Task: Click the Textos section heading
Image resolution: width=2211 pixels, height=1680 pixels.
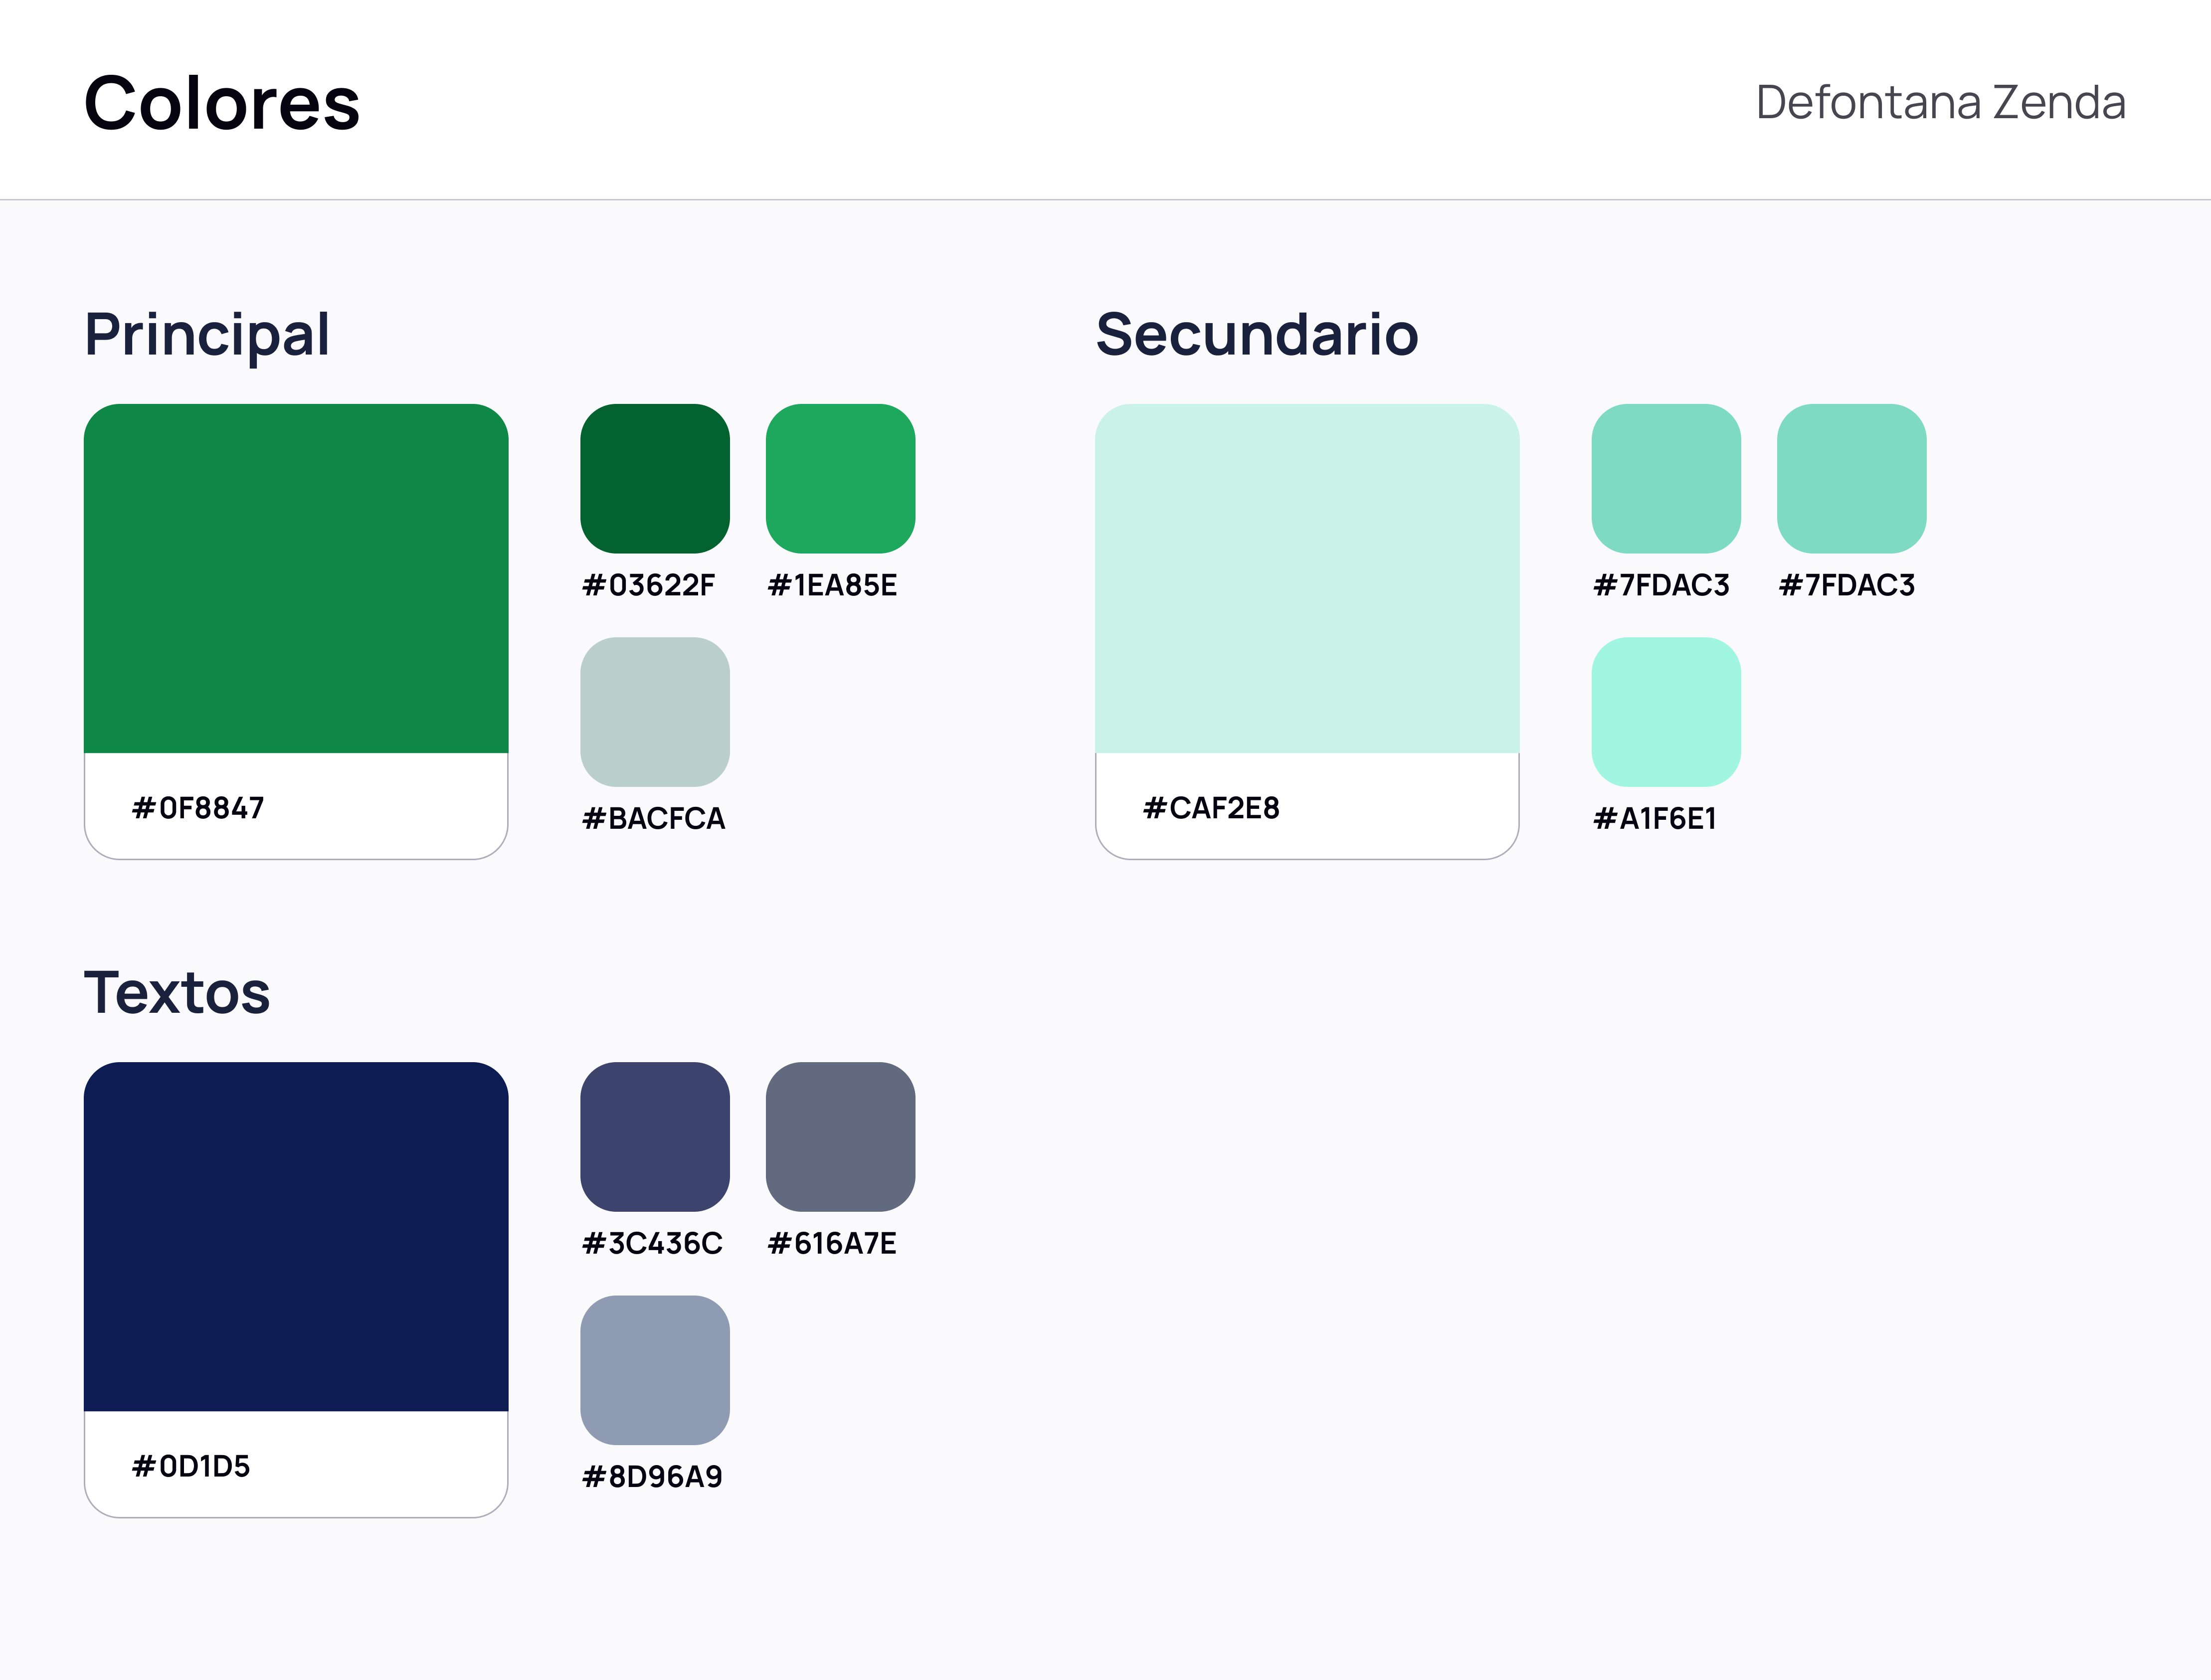Action: [x=177, y=993]
